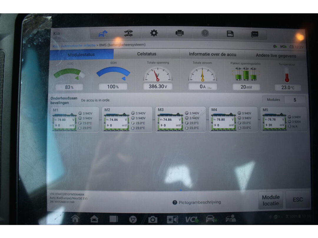The height and width of the screenshot is (238, 318).
Task: Open the message feedback icon
Action: pos(255,34)
